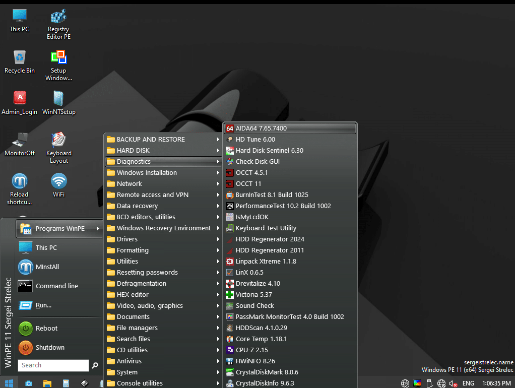Click the Reload shortcuts desktop icon
The image size is (515, 388).
tap(19, 189)
